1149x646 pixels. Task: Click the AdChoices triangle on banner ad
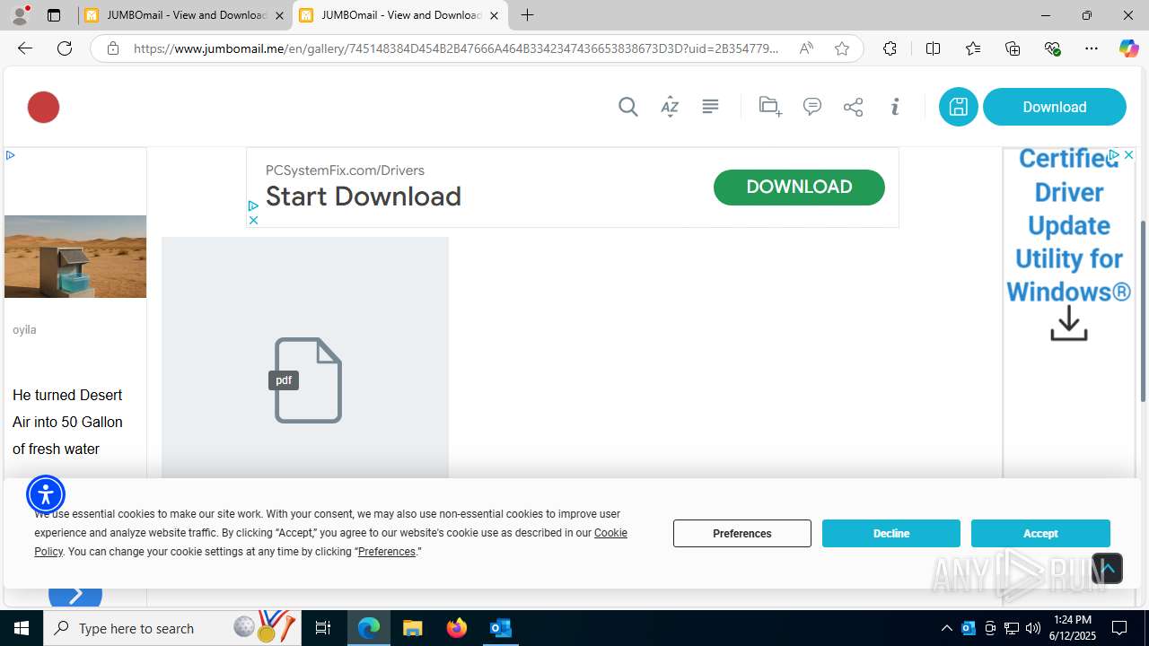pyautogui.click(x=253, y=205)
